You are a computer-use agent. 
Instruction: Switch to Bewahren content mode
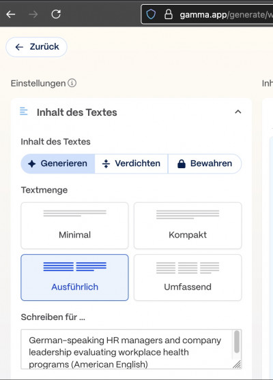205,163
